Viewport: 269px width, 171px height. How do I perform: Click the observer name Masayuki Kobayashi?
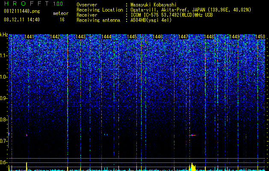(154, 5)
